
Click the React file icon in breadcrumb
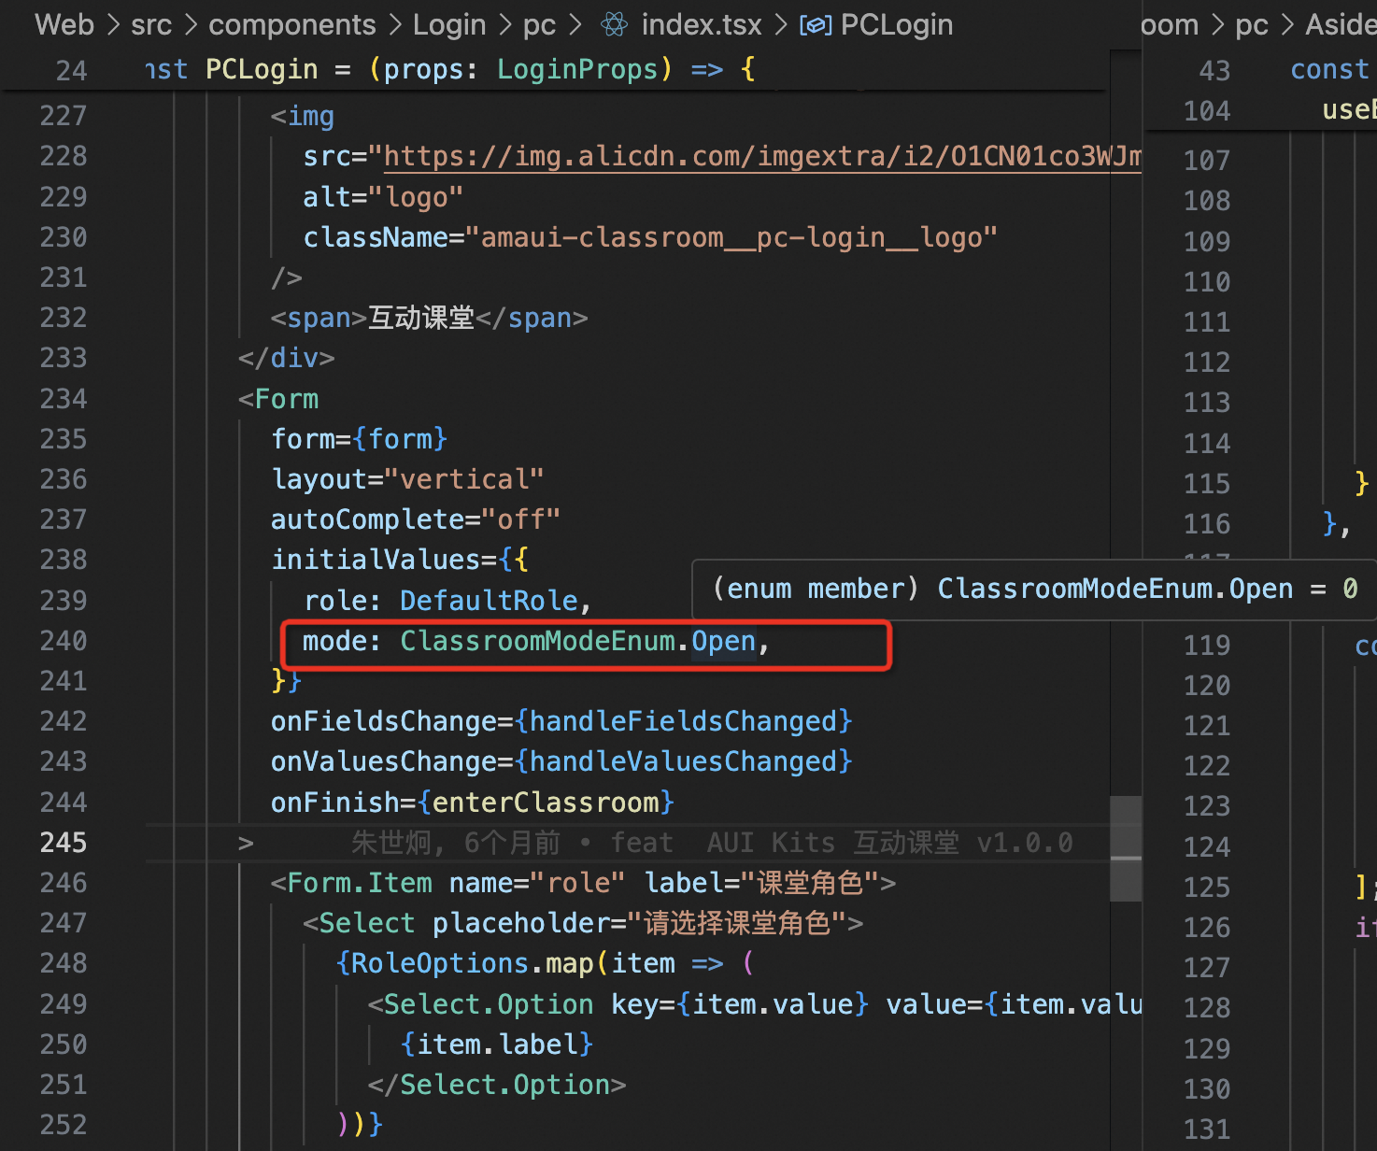615,24
